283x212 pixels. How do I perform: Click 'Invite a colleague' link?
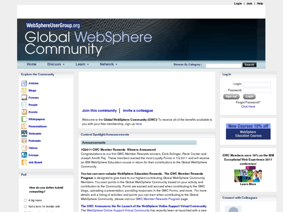pos(138,110)
